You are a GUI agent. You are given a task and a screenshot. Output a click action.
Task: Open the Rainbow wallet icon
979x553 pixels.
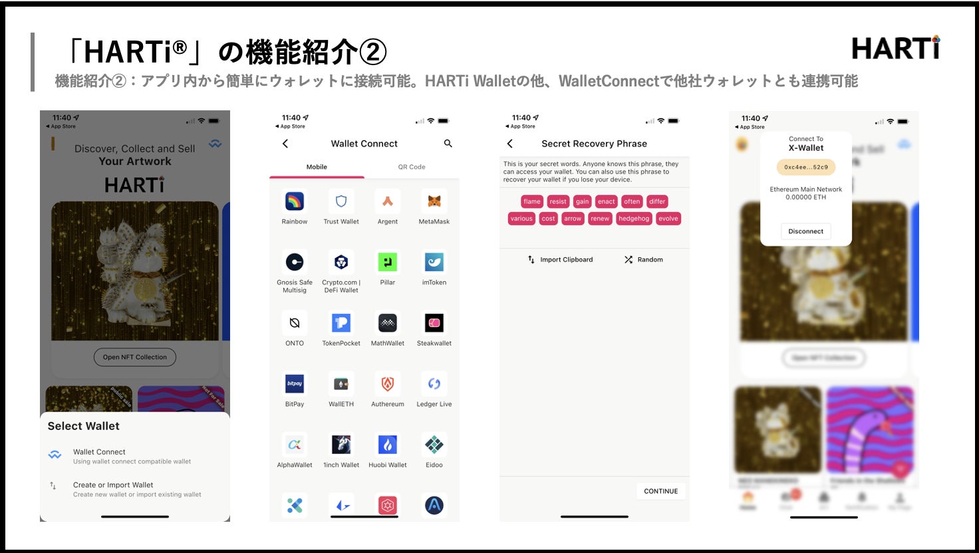(295, 201)
